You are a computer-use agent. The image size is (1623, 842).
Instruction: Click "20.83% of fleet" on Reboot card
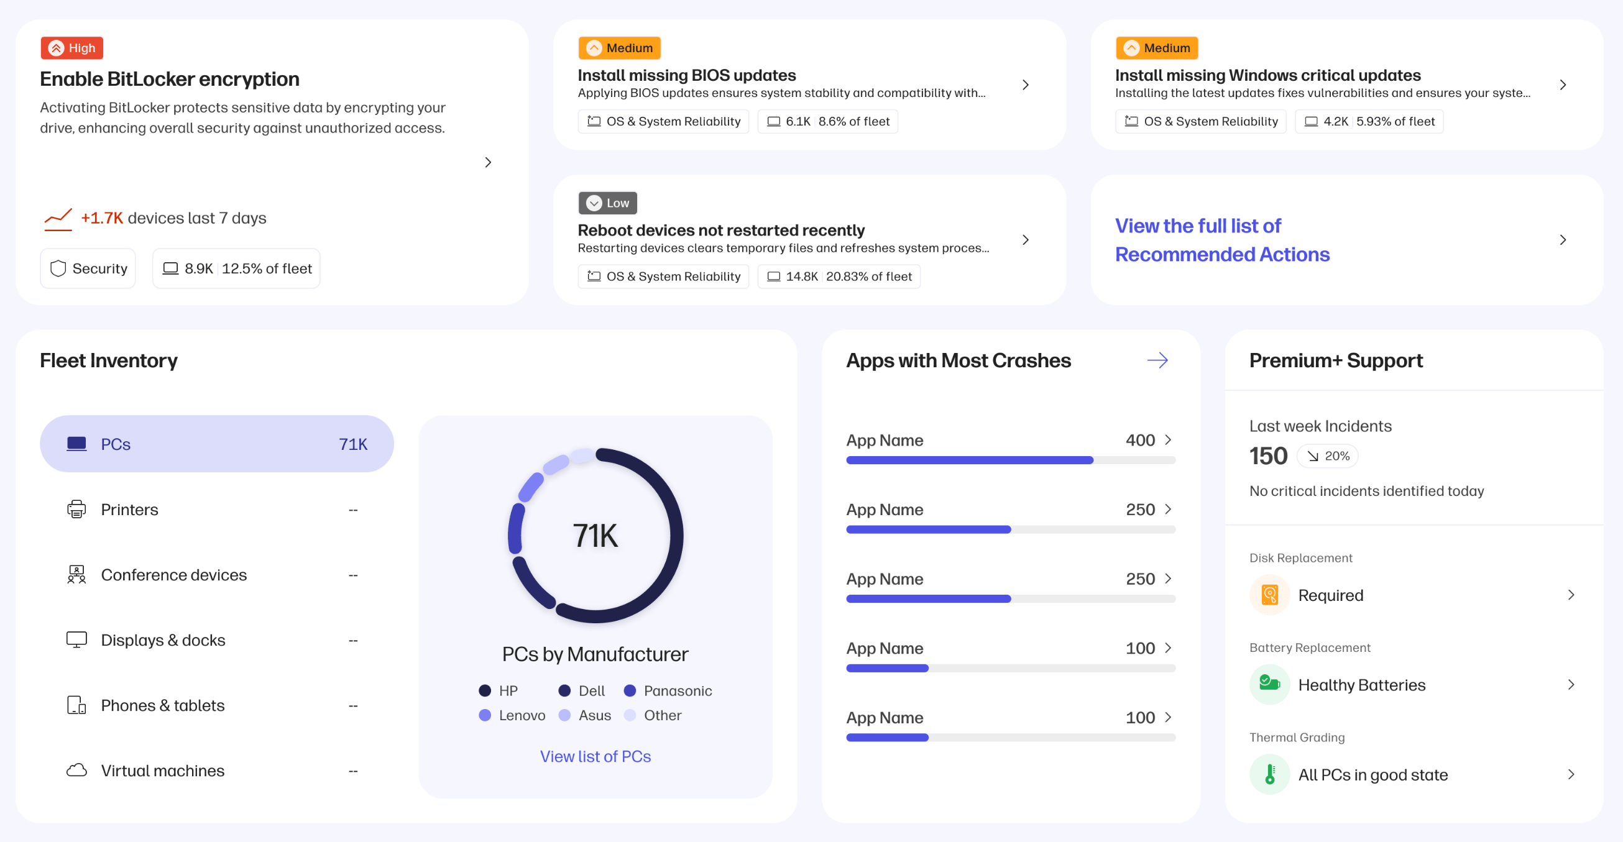click(868, 277)
